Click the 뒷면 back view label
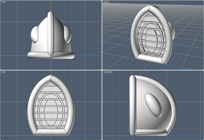 point(3,2)
